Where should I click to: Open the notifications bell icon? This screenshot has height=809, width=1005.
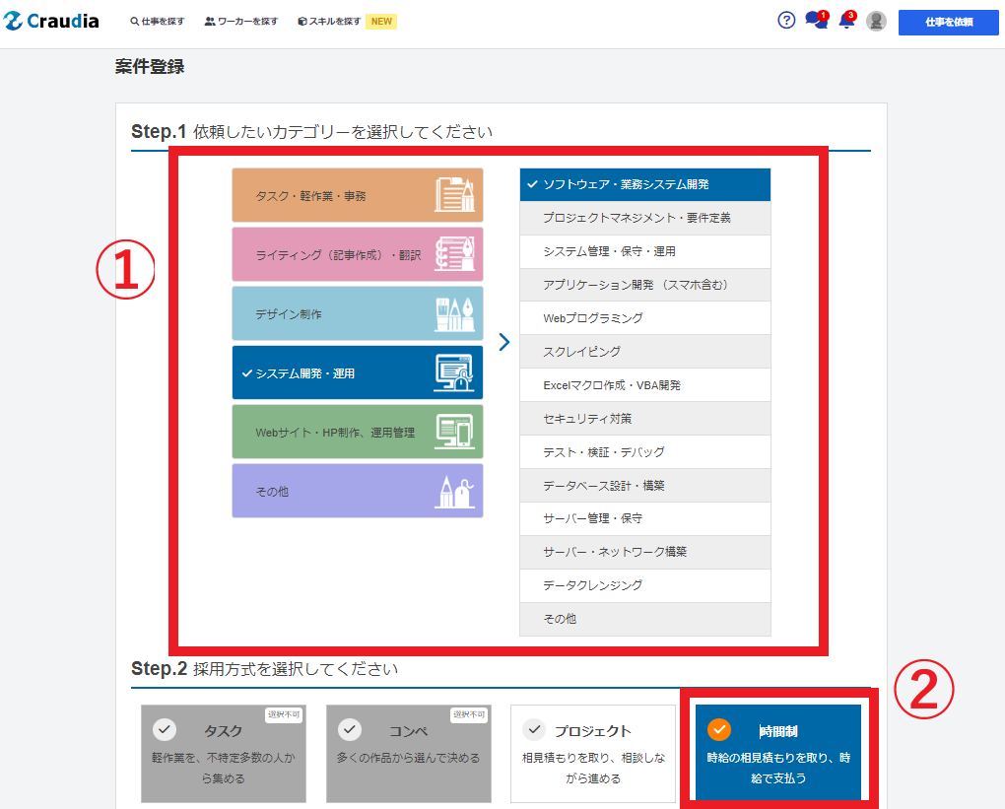pyautogui.click(x=844, y=21)
